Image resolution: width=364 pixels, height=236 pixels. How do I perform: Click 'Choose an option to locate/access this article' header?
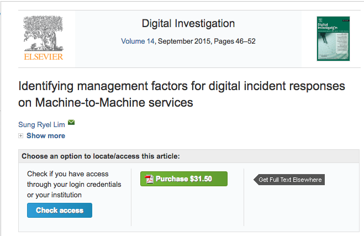click(101, 156)
